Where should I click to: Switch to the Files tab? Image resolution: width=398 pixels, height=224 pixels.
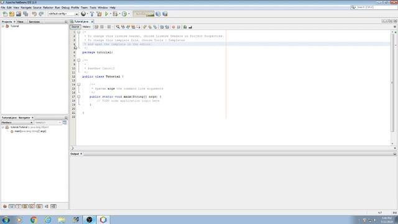tap(21, 22)
